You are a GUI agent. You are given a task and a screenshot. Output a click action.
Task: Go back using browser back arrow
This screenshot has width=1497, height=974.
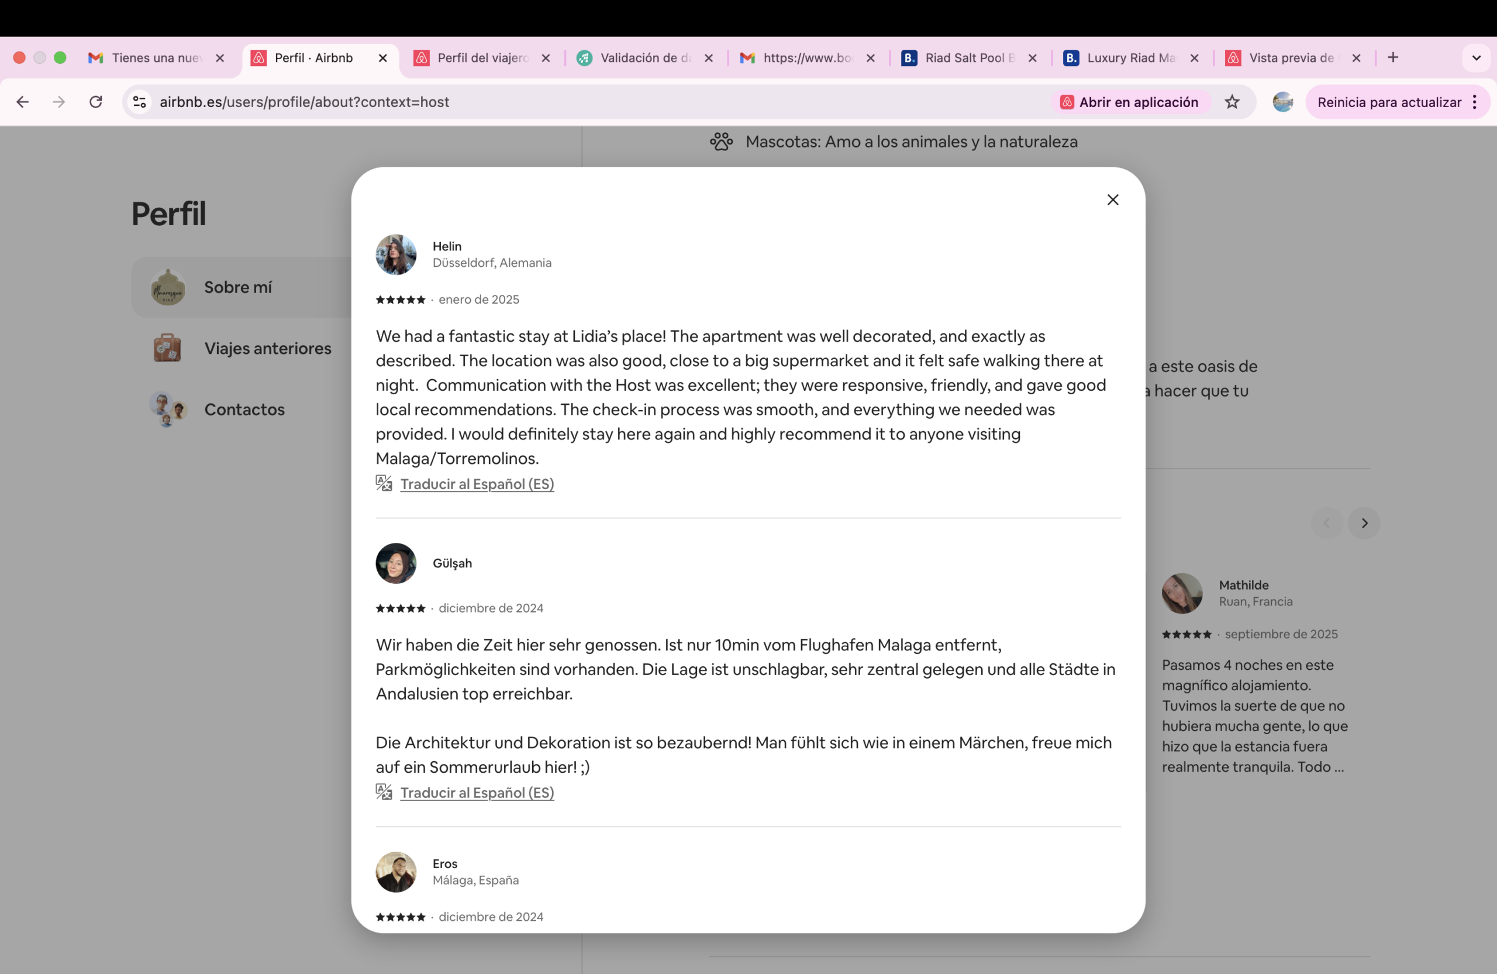23,102
